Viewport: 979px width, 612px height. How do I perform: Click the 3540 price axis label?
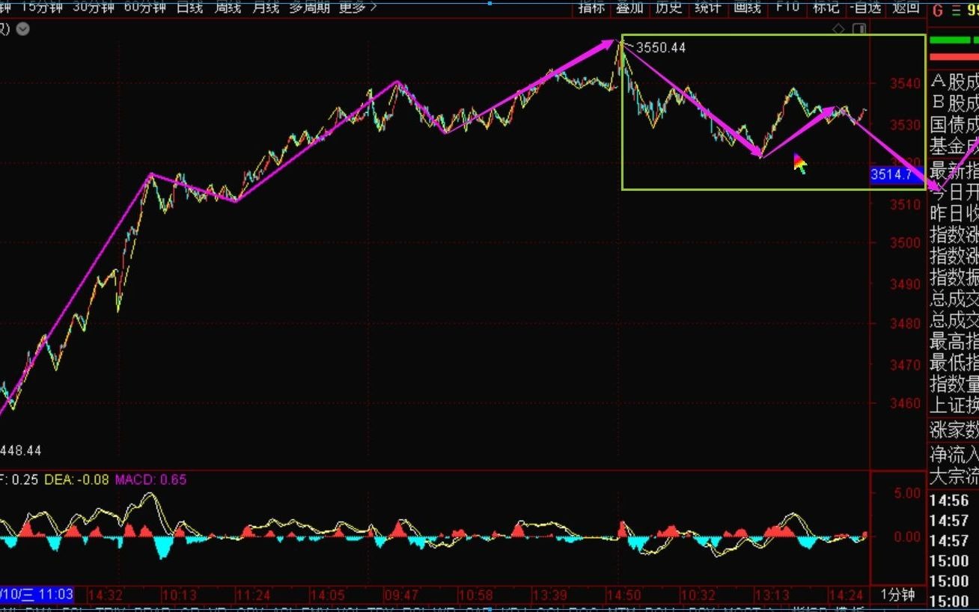click(x=903, y=84)
